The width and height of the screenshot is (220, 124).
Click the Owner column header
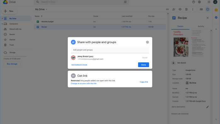(x=96, y=16)
